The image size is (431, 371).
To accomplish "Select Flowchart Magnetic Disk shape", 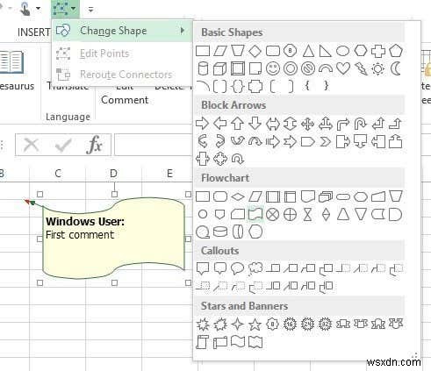I will tap(220, 232).
